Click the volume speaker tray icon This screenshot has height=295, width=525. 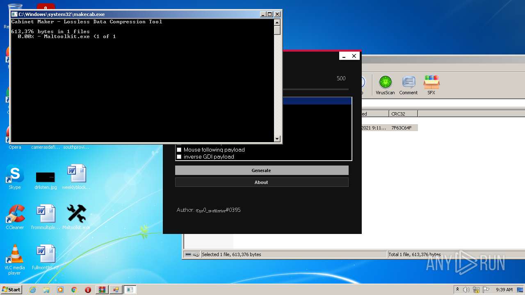[x=466, y=290]
